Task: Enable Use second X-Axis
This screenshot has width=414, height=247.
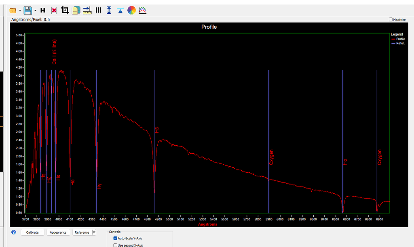Action: tap(115, 245)
